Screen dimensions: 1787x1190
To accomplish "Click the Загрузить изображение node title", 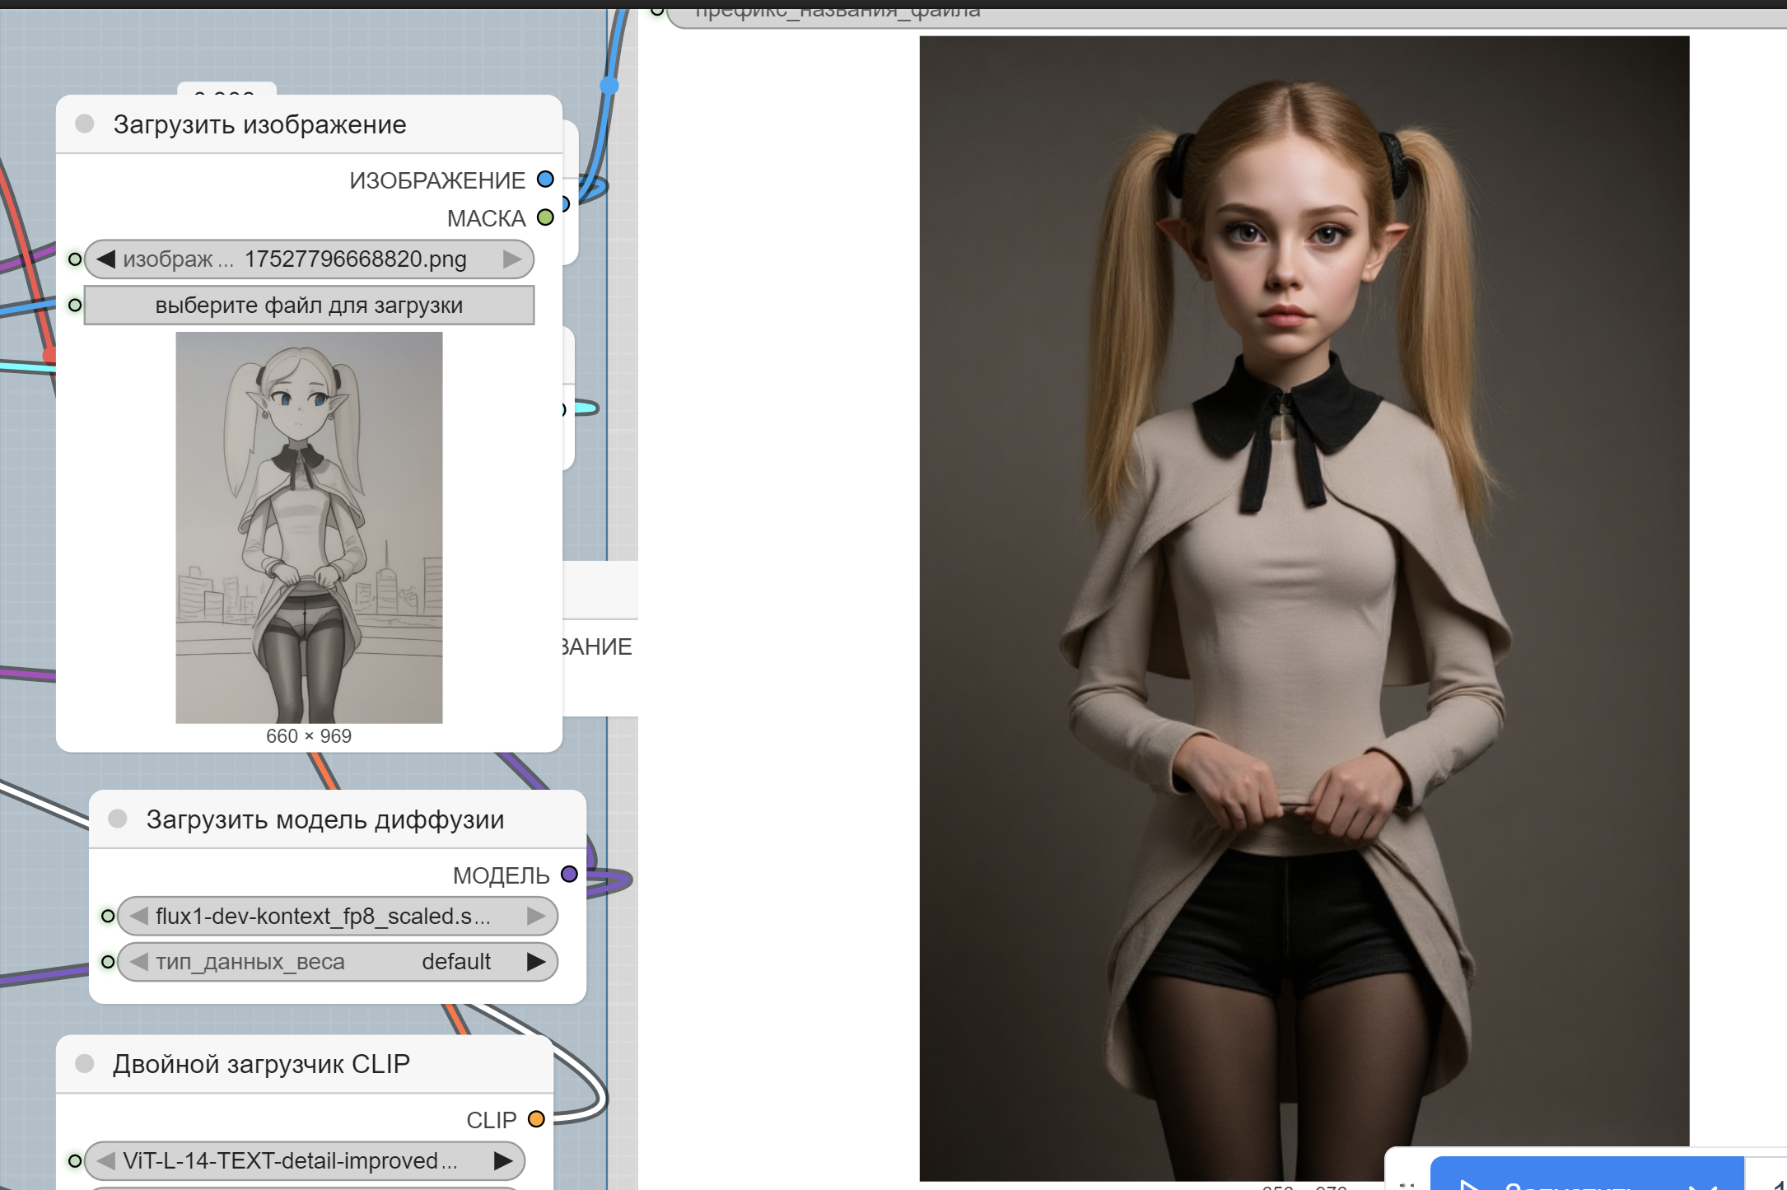I will pyautogui.click(x=259, y=124).
